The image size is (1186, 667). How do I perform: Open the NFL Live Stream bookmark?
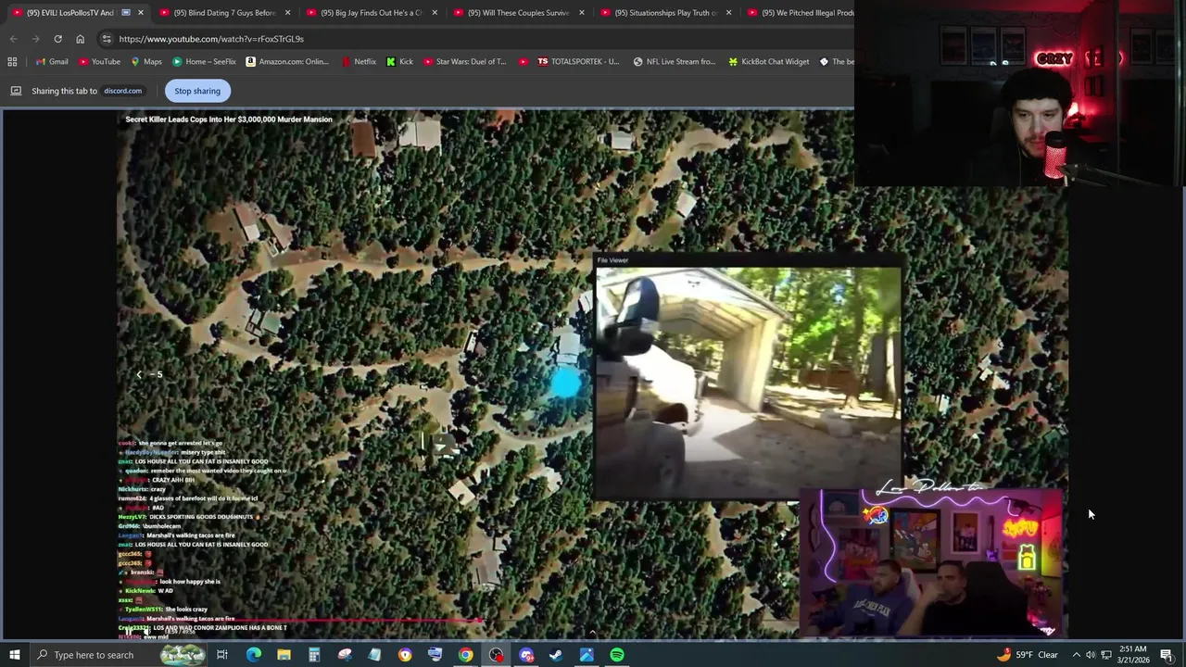pyautogui.click(x=675, y=62)
